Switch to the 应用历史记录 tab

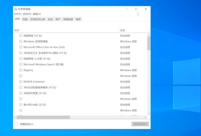click(38, 19)
